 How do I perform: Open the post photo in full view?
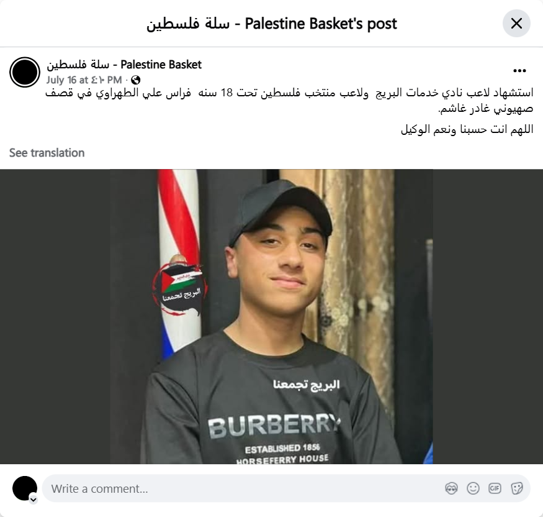pyautogui.click(x=272, y=316)
